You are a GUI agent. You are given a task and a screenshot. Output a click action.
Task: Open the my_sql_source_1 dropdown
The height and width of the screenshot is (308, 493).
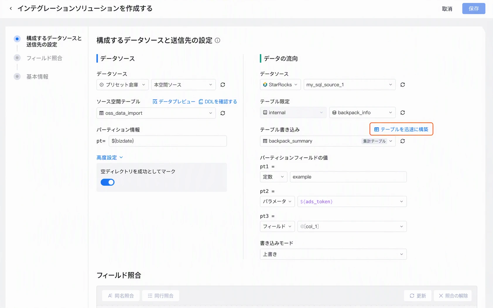tap(350, 85)
